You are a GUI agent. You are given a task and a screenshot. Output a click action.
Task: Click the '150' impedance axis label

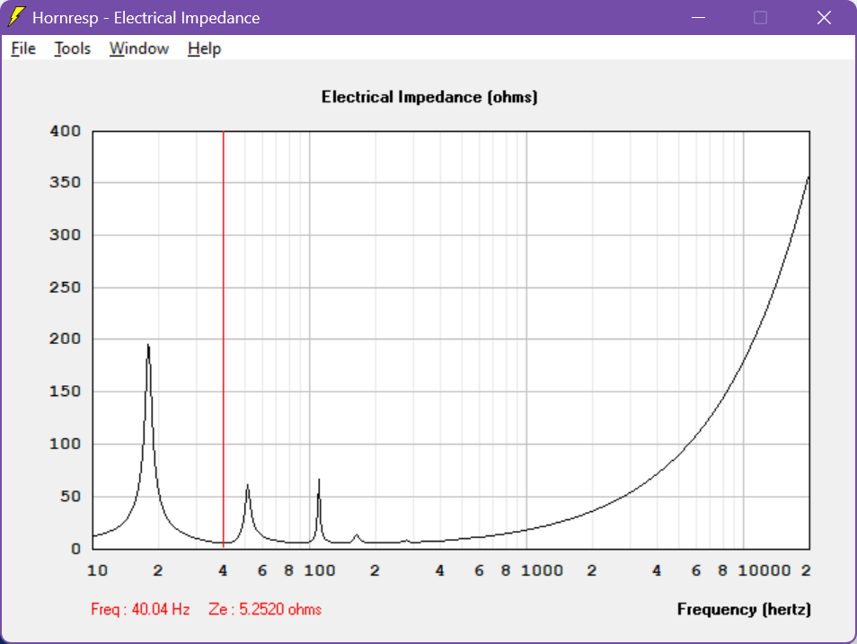tap(65, 392)
